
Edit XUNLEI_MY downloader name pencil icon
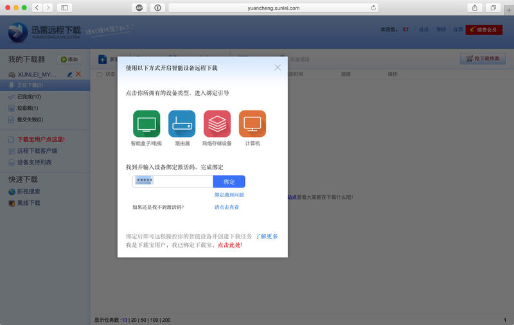click(x=70, y=75)
